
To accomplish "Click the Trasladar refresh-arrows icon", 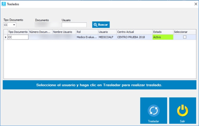I will [x=154, y=111].
